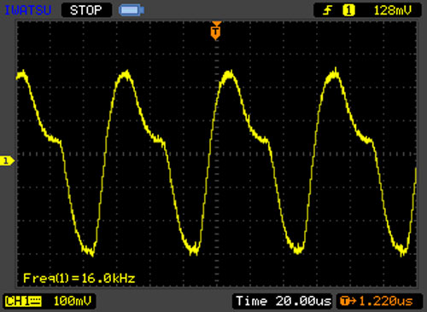Click the orange T trigger position marker
427x312 pixels.
216,31
